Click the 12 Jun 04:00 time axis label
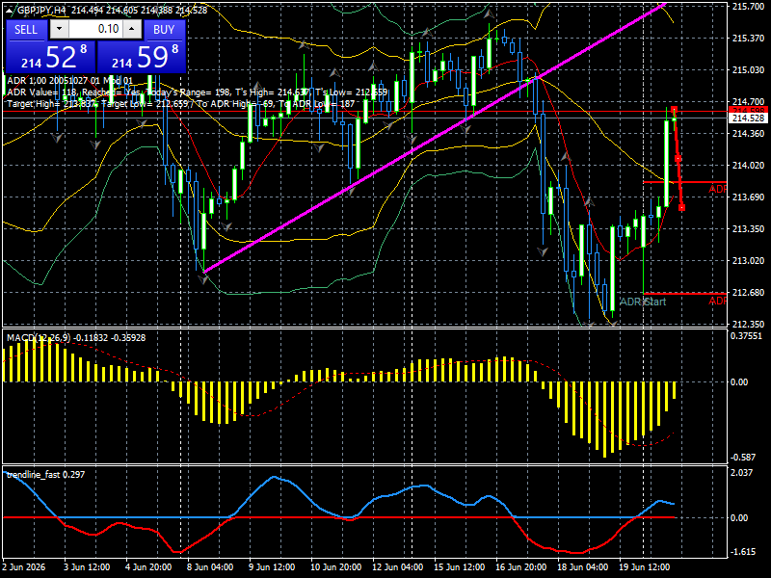 point(397,566)
